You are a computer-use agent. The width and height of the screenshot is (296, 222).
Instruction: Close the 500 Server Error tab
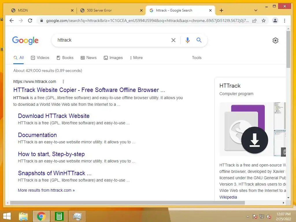click(141, 10)
